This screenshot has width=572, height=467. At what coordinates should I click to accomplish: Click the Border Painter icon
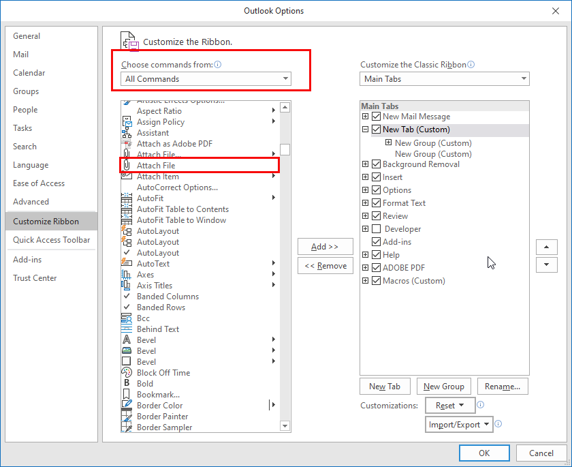pos(127,416)
